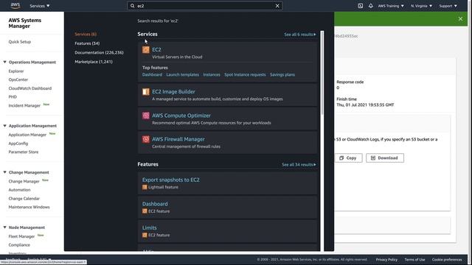Click Lightsail feature icon
This screenshot has height=265, width=472.
pos(145,187)
